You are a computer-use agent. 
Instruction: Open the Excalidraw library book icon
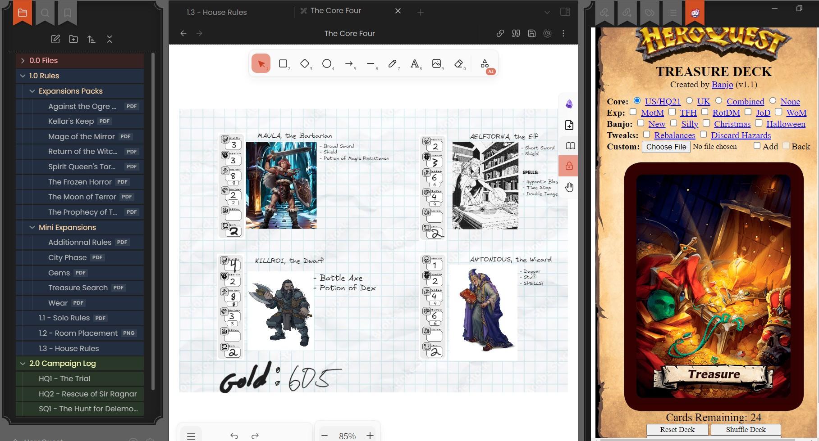point(570,145)
